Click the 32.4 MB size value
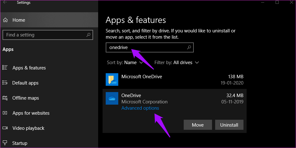This screenshot has width=296, height=148. click(x=235, y=96)
